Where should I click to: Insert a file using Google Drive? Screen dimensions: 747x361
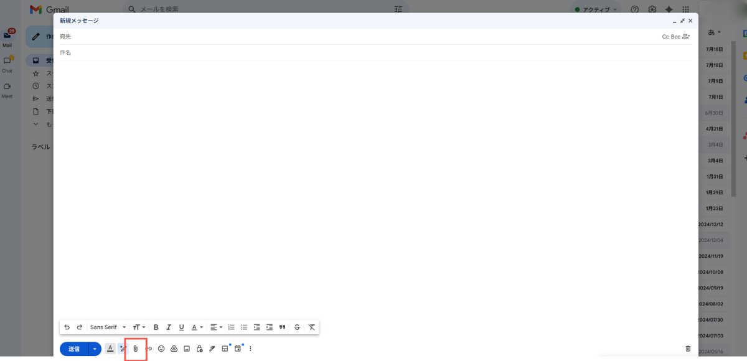click(174, 349)
